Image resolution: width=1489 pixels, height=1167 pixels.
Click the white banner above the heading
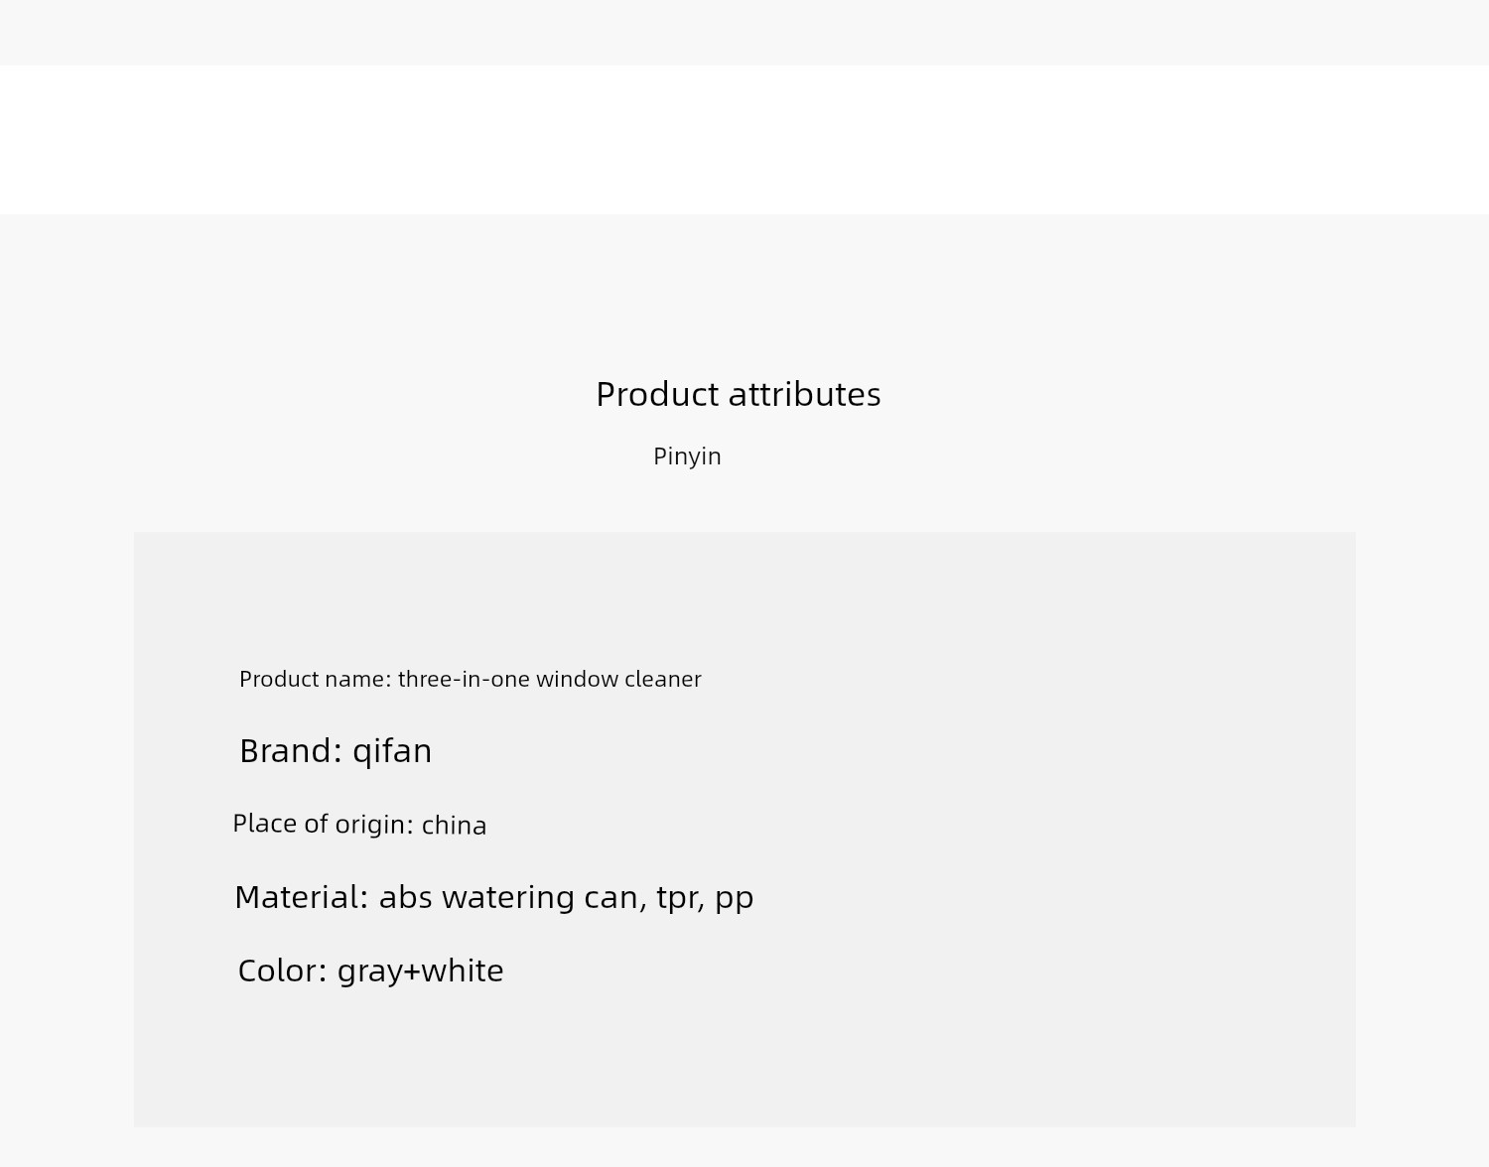(744, 140)
